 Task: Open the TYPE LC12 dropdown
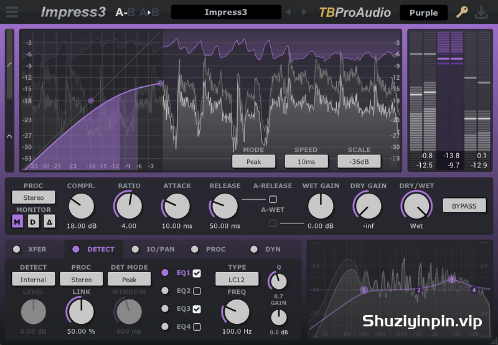pyautogui.click(x=237, y=279)
